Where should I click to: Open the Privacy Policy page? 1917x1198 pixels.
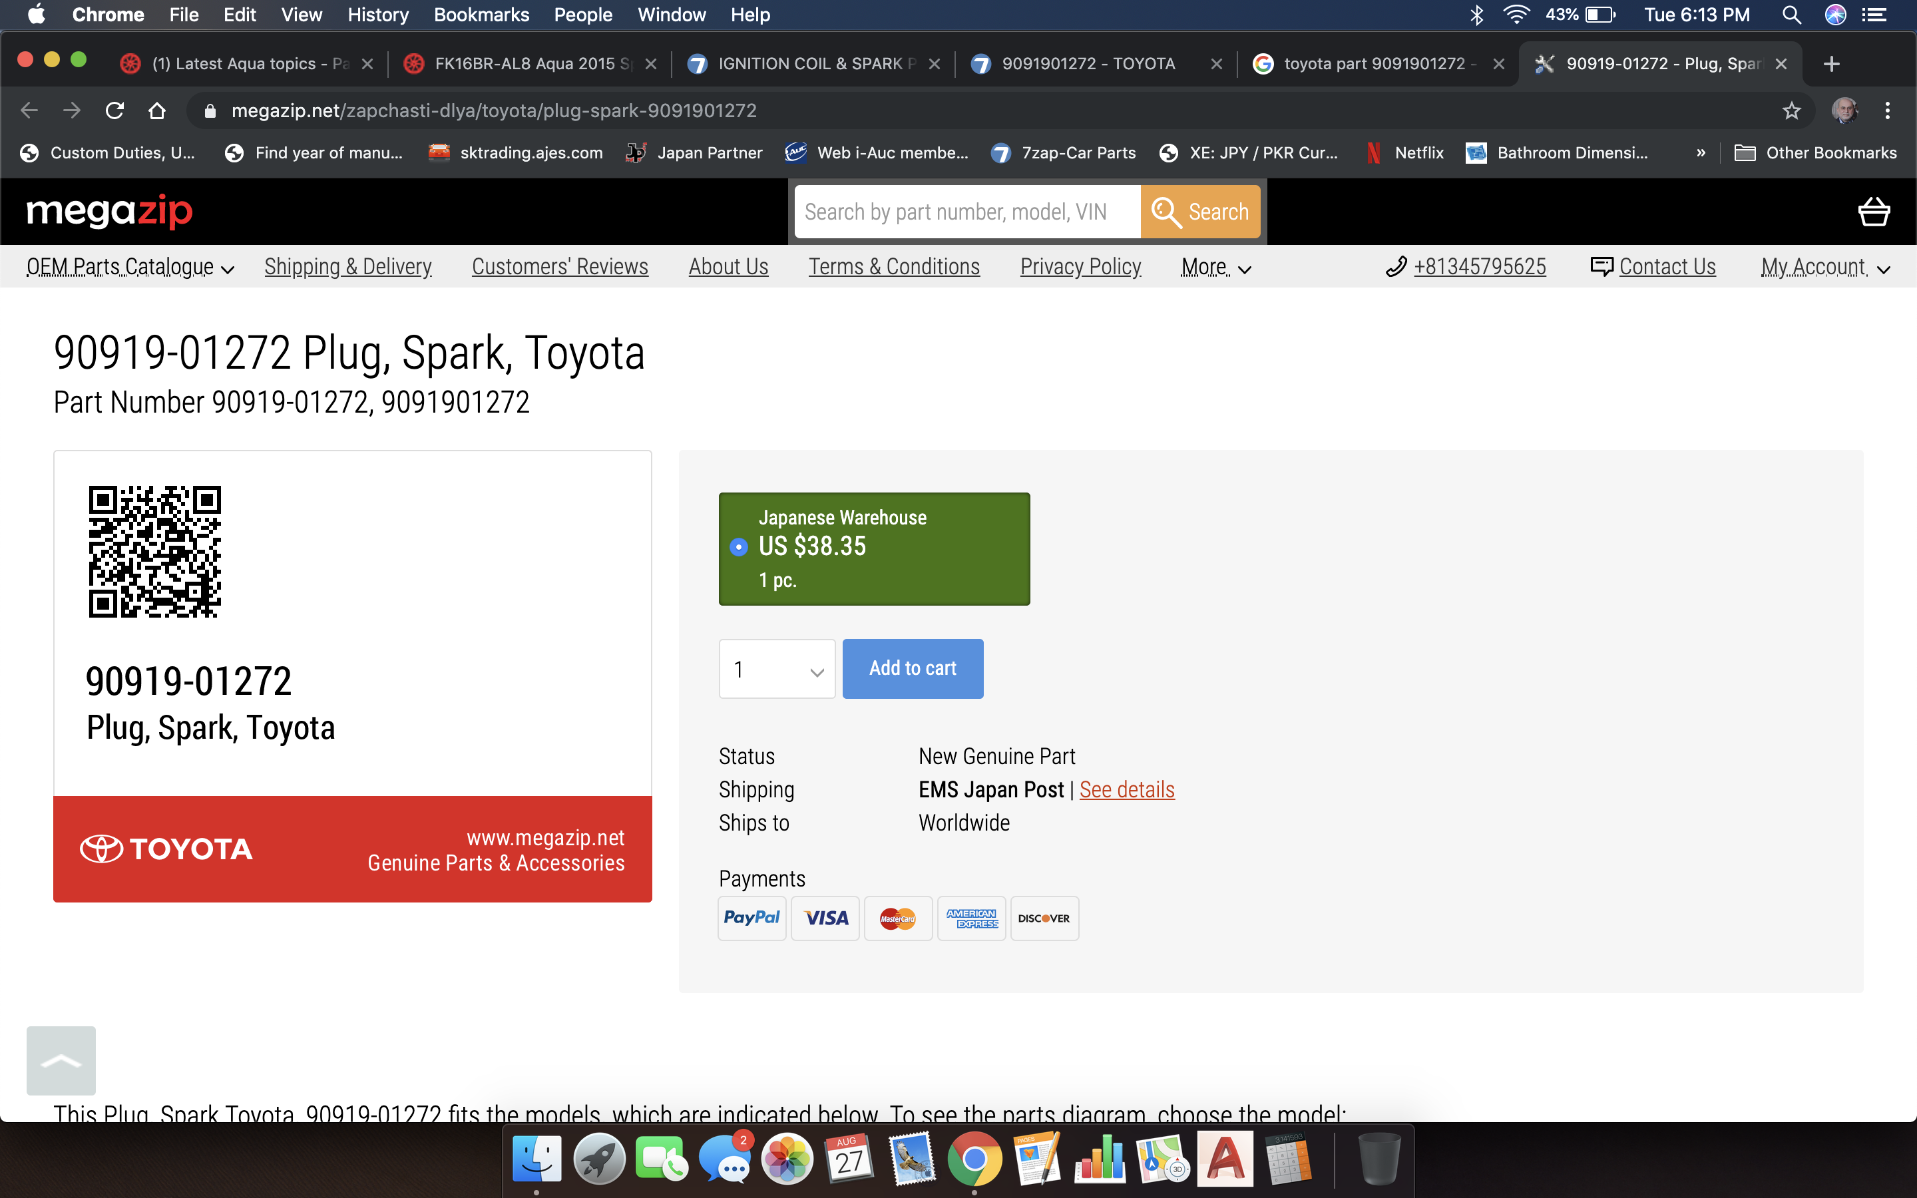pos(1080,267)
